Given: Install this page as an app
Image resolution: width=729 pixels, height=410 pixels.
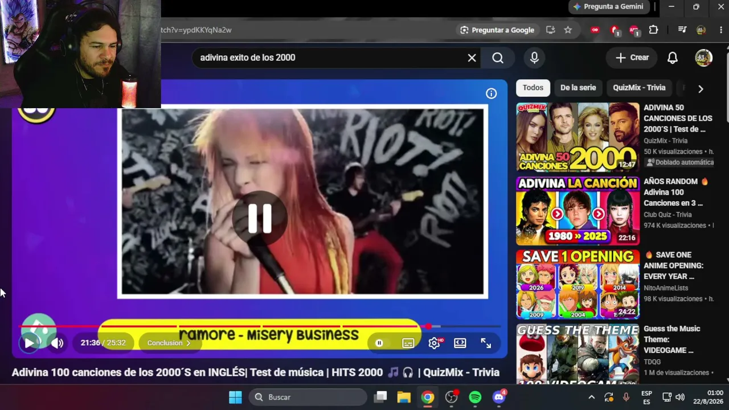Looking at the screenshot, I should pyautogui.click(x=550, y=30).
